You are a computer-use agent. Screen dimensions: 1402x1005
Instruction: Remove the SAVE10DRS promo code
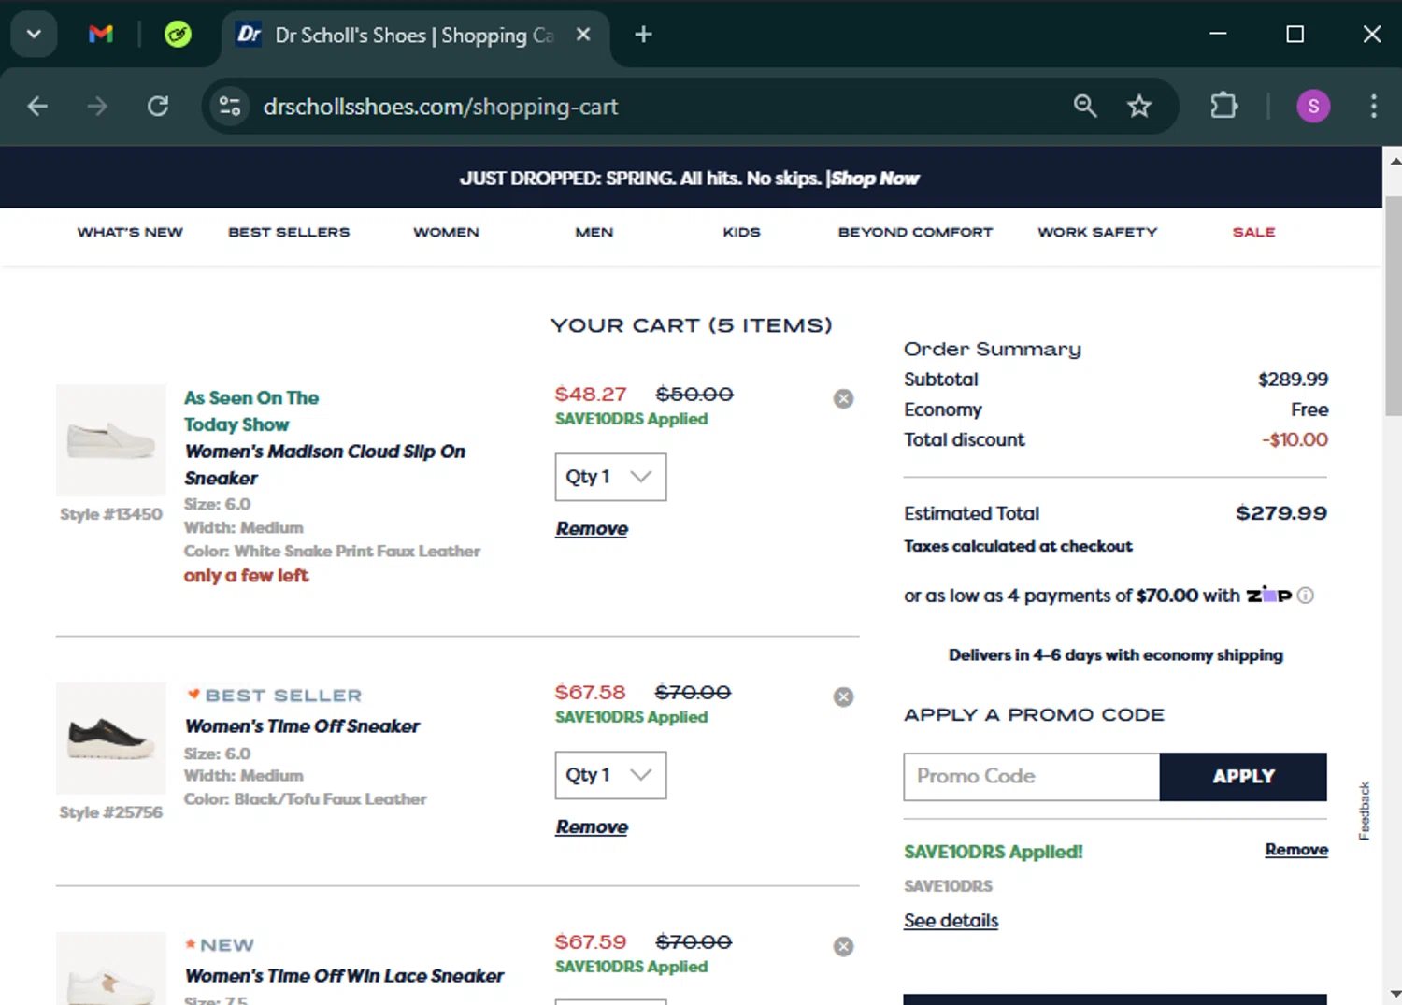click(x=1296, y=850)
